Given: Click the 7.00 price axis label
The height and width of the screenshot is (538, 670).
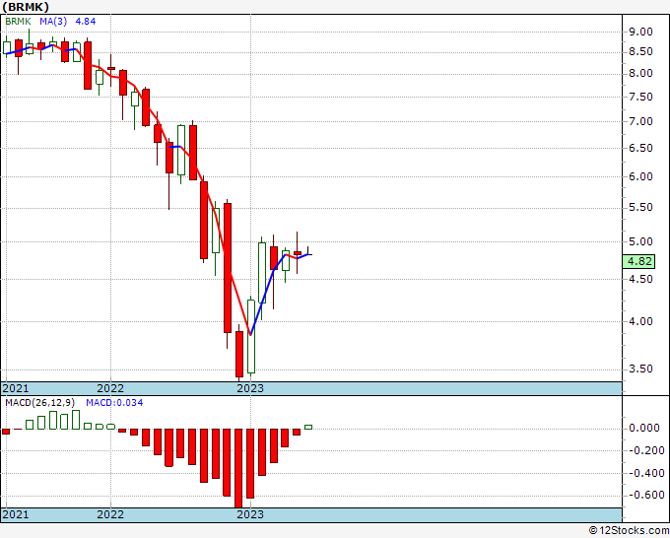Looking at the screenshot, I should pyautogui.click(x=640, y=121).
